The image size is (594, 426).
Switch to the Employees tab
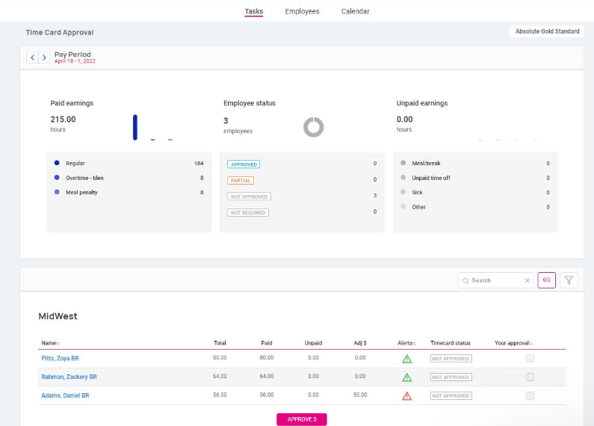302,11
